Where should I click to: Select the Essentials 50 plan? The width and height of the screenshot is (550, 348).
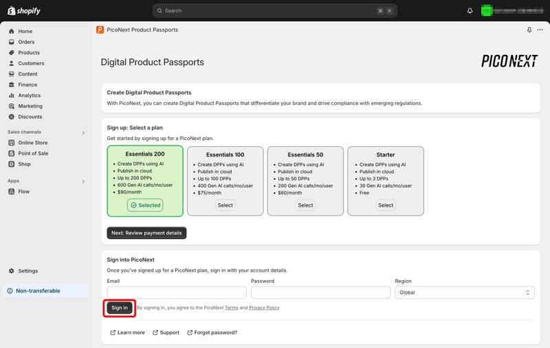coord(305,205)
